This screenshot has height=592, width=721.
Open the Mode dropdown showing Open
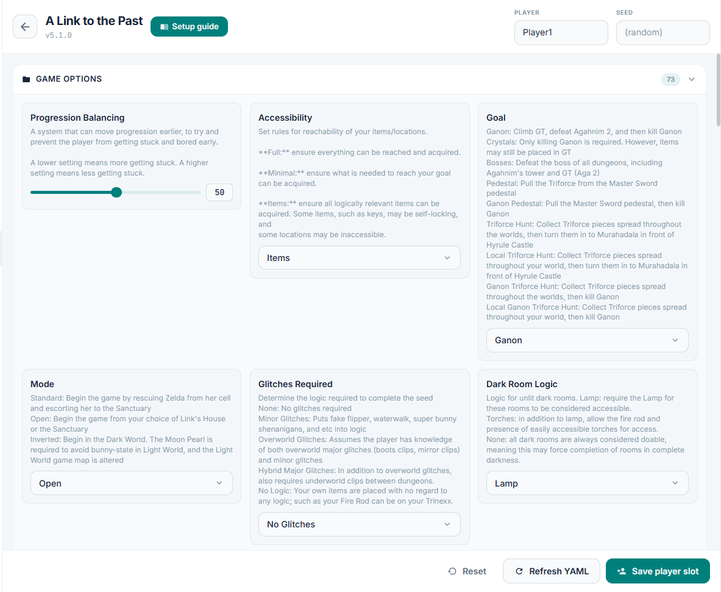[x=131, y=483]
